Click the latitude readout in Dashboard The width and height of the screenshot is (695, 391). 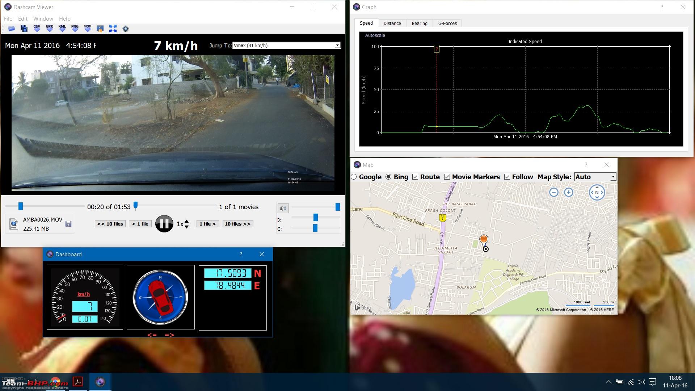[228, 273]
